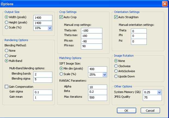Click the Multi-Band blending options: label
The width and height of the screenshot is (169, 118).
click(27, 68)
